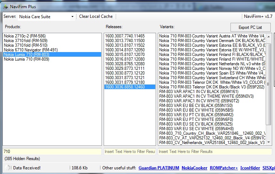Click the products filter field containing 710

52,152
